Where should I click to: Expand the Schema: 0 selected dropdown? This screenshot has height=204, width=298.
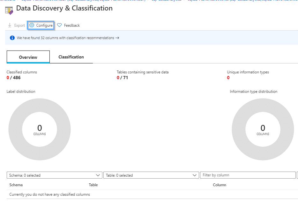coord(54,175)
